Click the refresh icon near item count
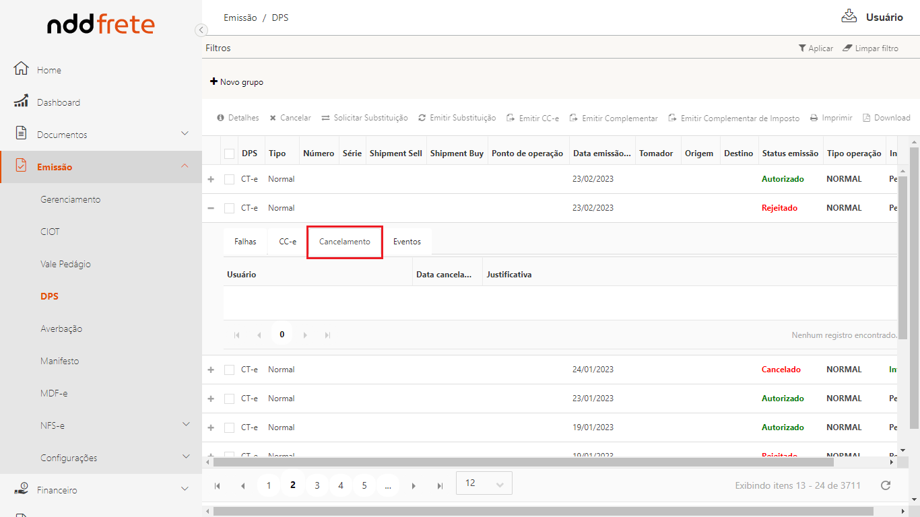Screen dimensions: 920x517 click(886, 485)
